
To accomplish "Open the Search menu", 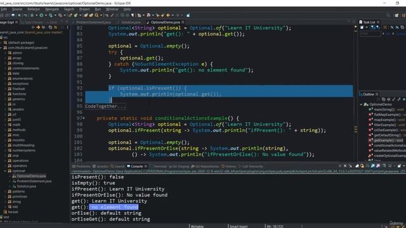I will tap(69, 9).
